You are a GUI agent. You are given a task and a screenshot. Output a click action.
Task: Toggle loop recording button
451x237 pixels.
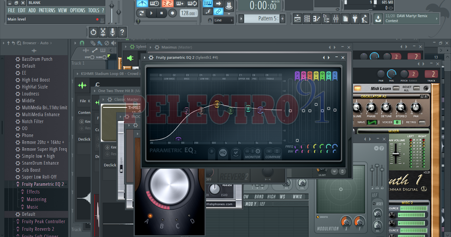pyautogui.click(x=192, y=3)
